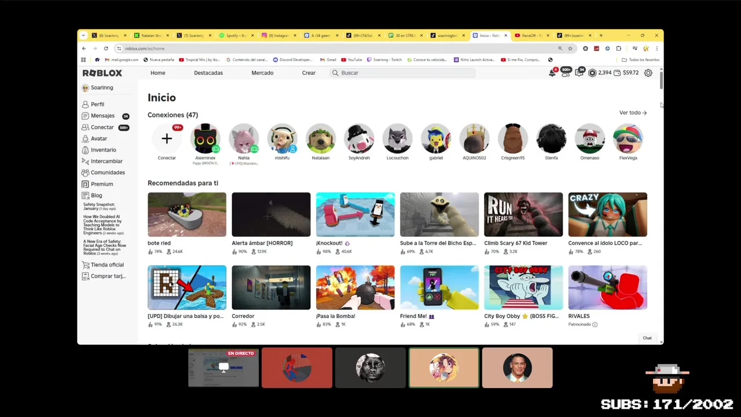The height and width of the screenshot is (417, 741).
Task: Open ¡Knockout! game thumbnail
Action: click(x=355, y=214)
